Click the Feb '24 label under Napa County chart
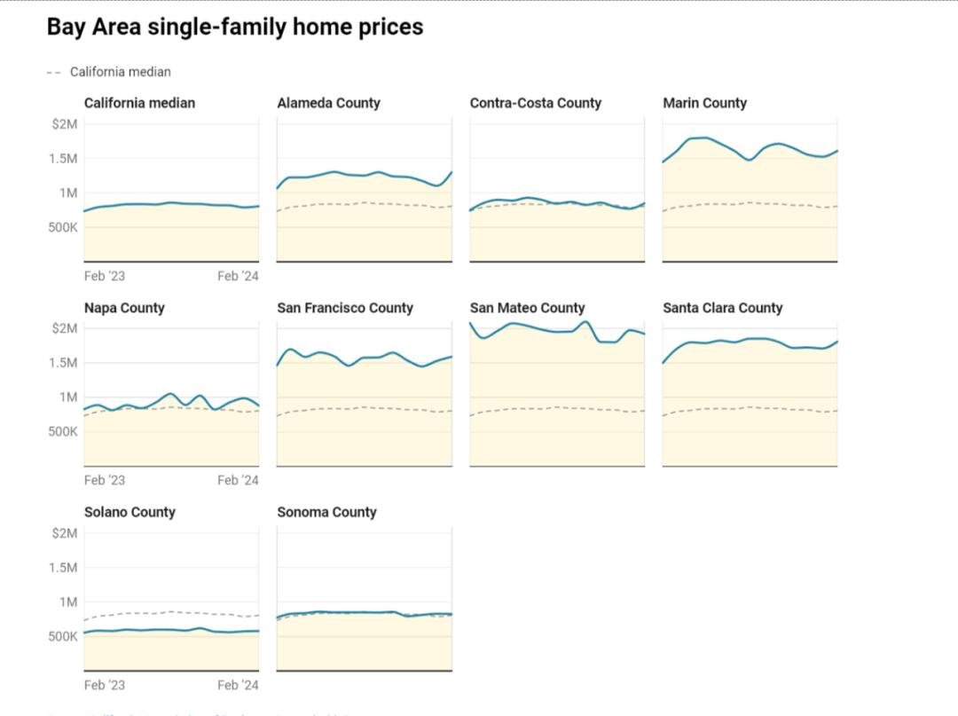The width and height of the screenshot is (958, 716). (x=238, y=480)
